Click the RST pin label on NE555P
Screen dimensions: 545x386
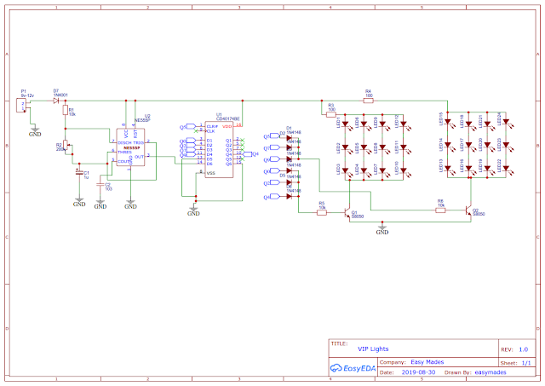pyautogui.click(x=135, y=134)
